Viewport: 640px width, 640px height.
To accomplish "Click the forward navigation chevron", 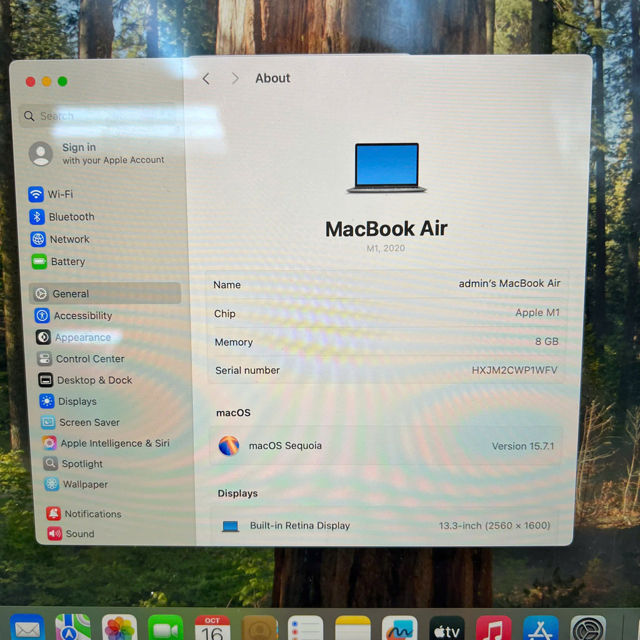I will tap(235, 78).
